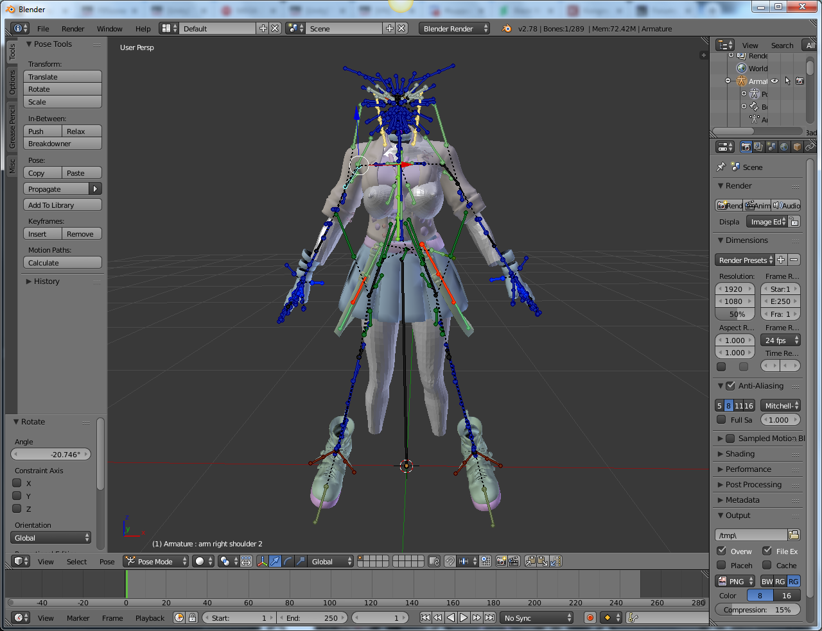Screen dimensions: 822x631
Task: Open the Window menu
Action: click(x=110, y=28)
